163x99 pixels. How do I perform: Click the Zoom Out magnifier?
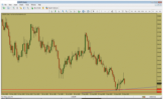(x=67, y=11)
